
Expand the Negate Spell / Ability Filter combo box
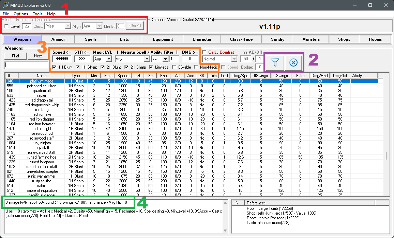(147, 59)
